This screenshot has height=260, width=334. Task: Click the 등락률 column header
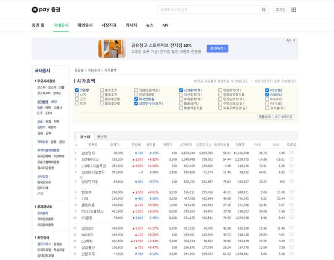(151, 145)
